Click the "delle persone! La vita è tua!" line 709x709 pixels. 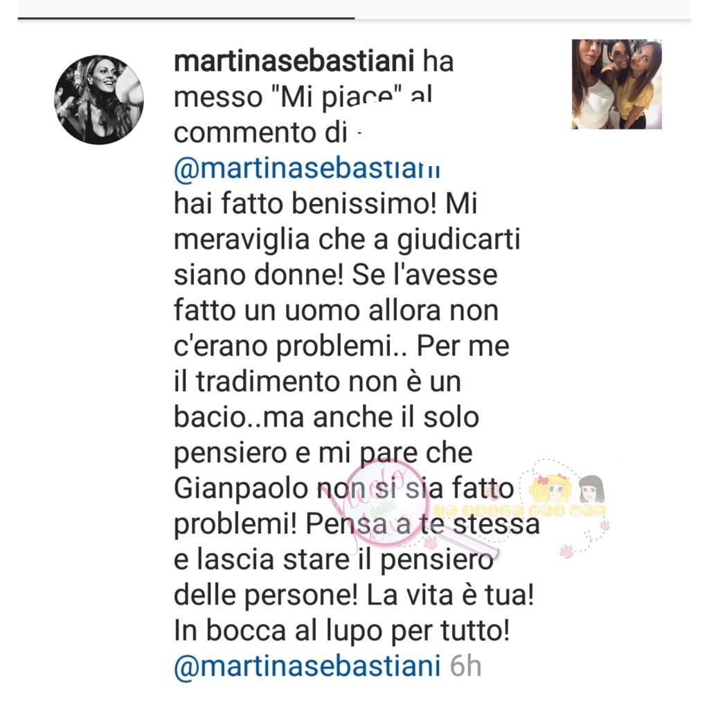pos(354,595)
